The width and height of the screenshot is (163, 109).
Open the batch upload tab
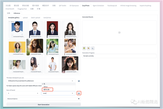pyautogui.click(x=35, y=17)
